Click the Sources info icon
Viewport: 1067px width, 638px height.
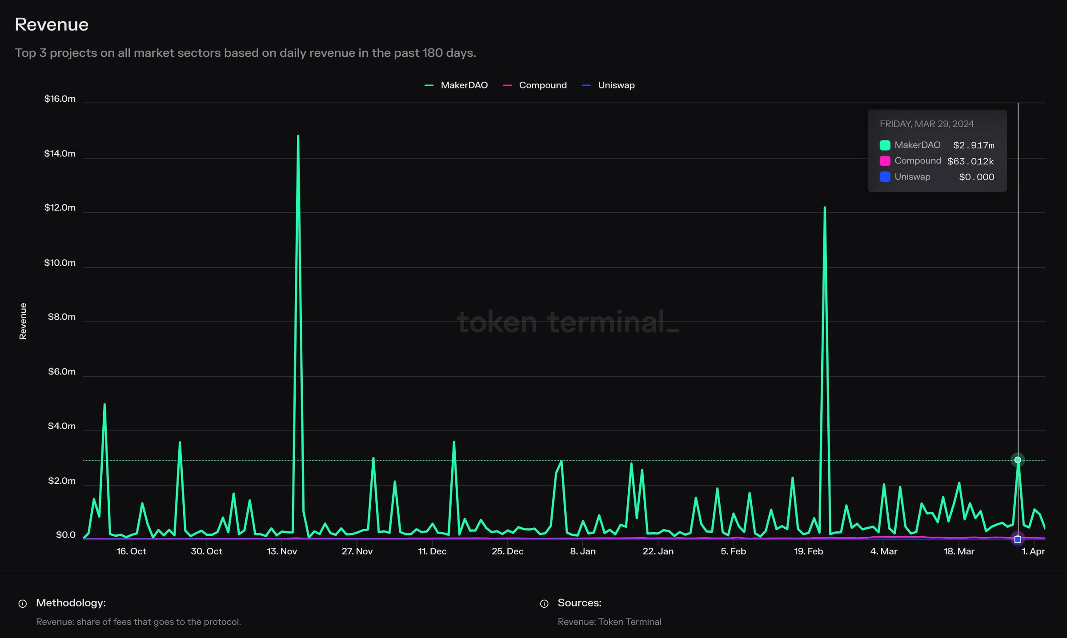pos(544,603)
